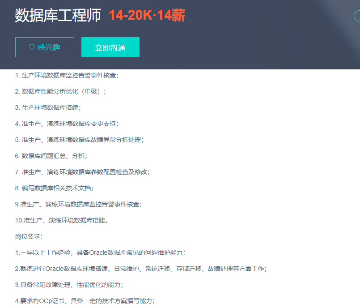The image size is (360, 308).
Task: Click the 数据库工程师 job title
Action: 58,15
